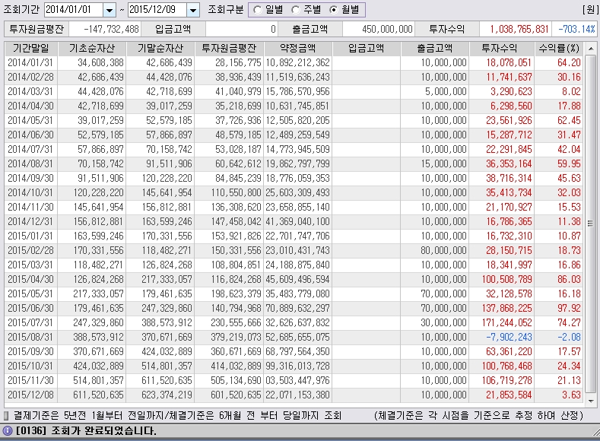
Task: Click the 106,719,278 investment profit cell
Action: [502, 381]
